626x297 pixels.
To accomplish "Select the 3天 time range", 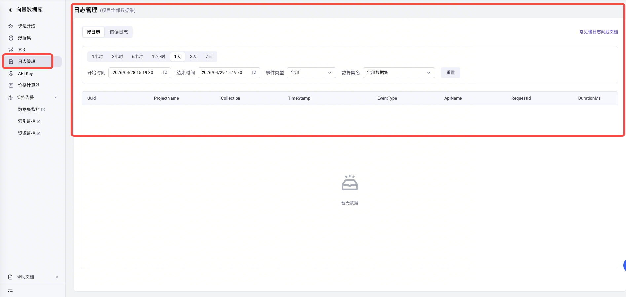I will 193,57.
